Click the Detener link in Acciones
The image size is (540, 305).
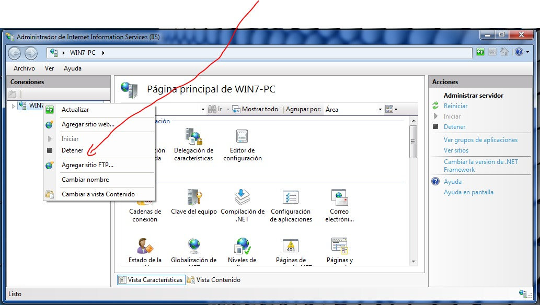(454, 127)
